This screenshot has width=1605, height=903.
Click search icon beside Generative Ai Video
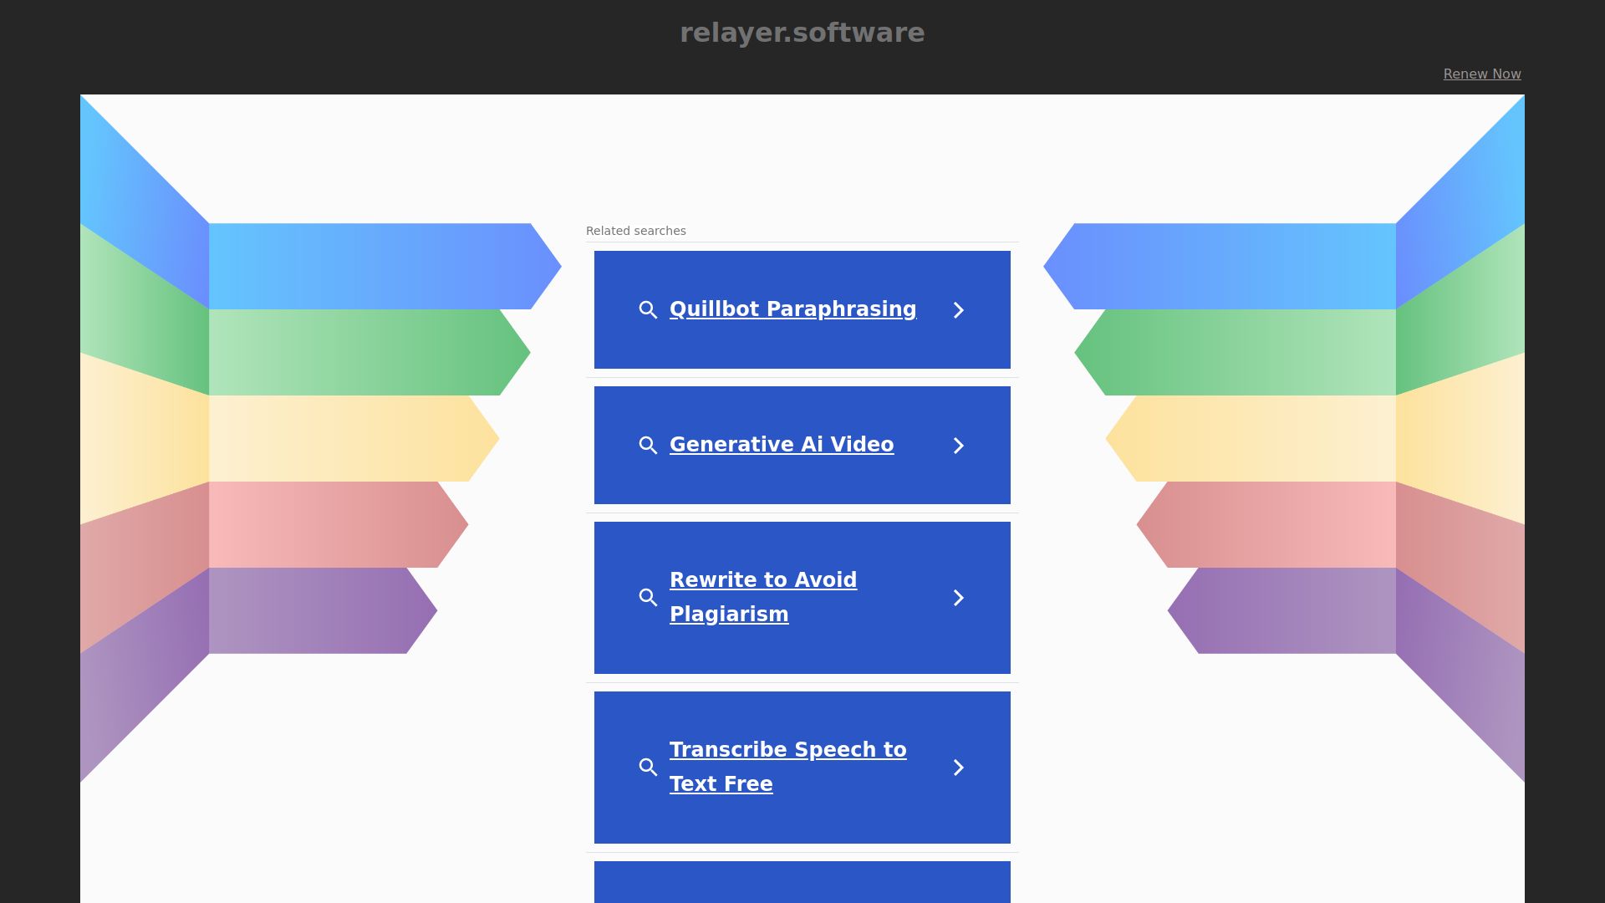tap(648, 446)
